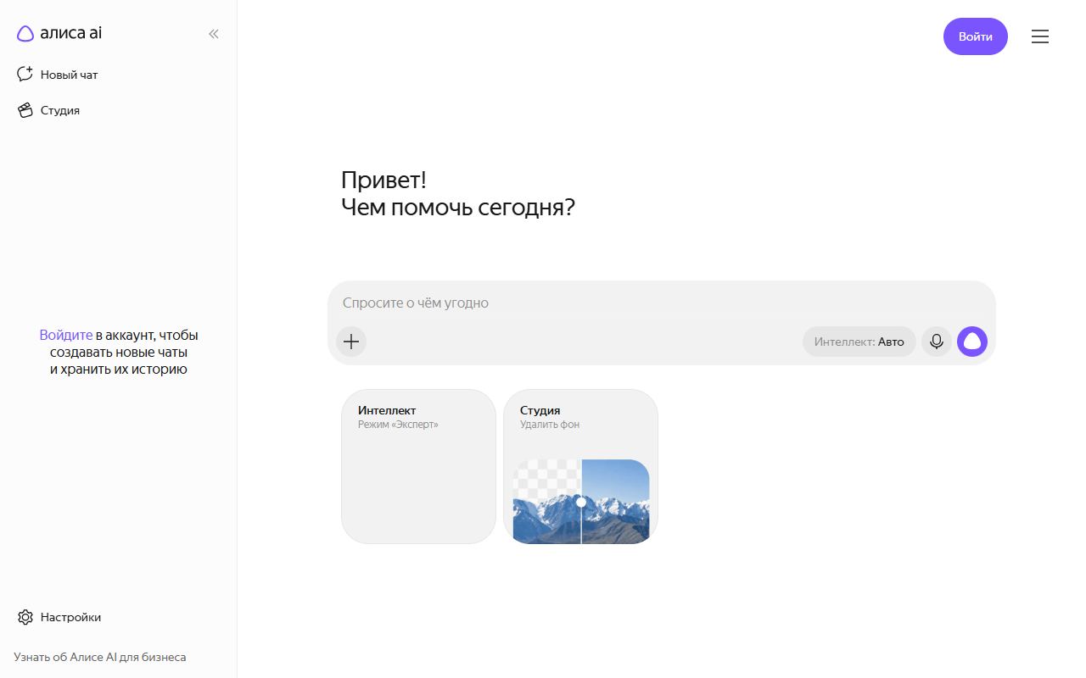Collapse the sidebar with double chevron
The width and height of the screenshot is (1086, 678).
(214, 34)
